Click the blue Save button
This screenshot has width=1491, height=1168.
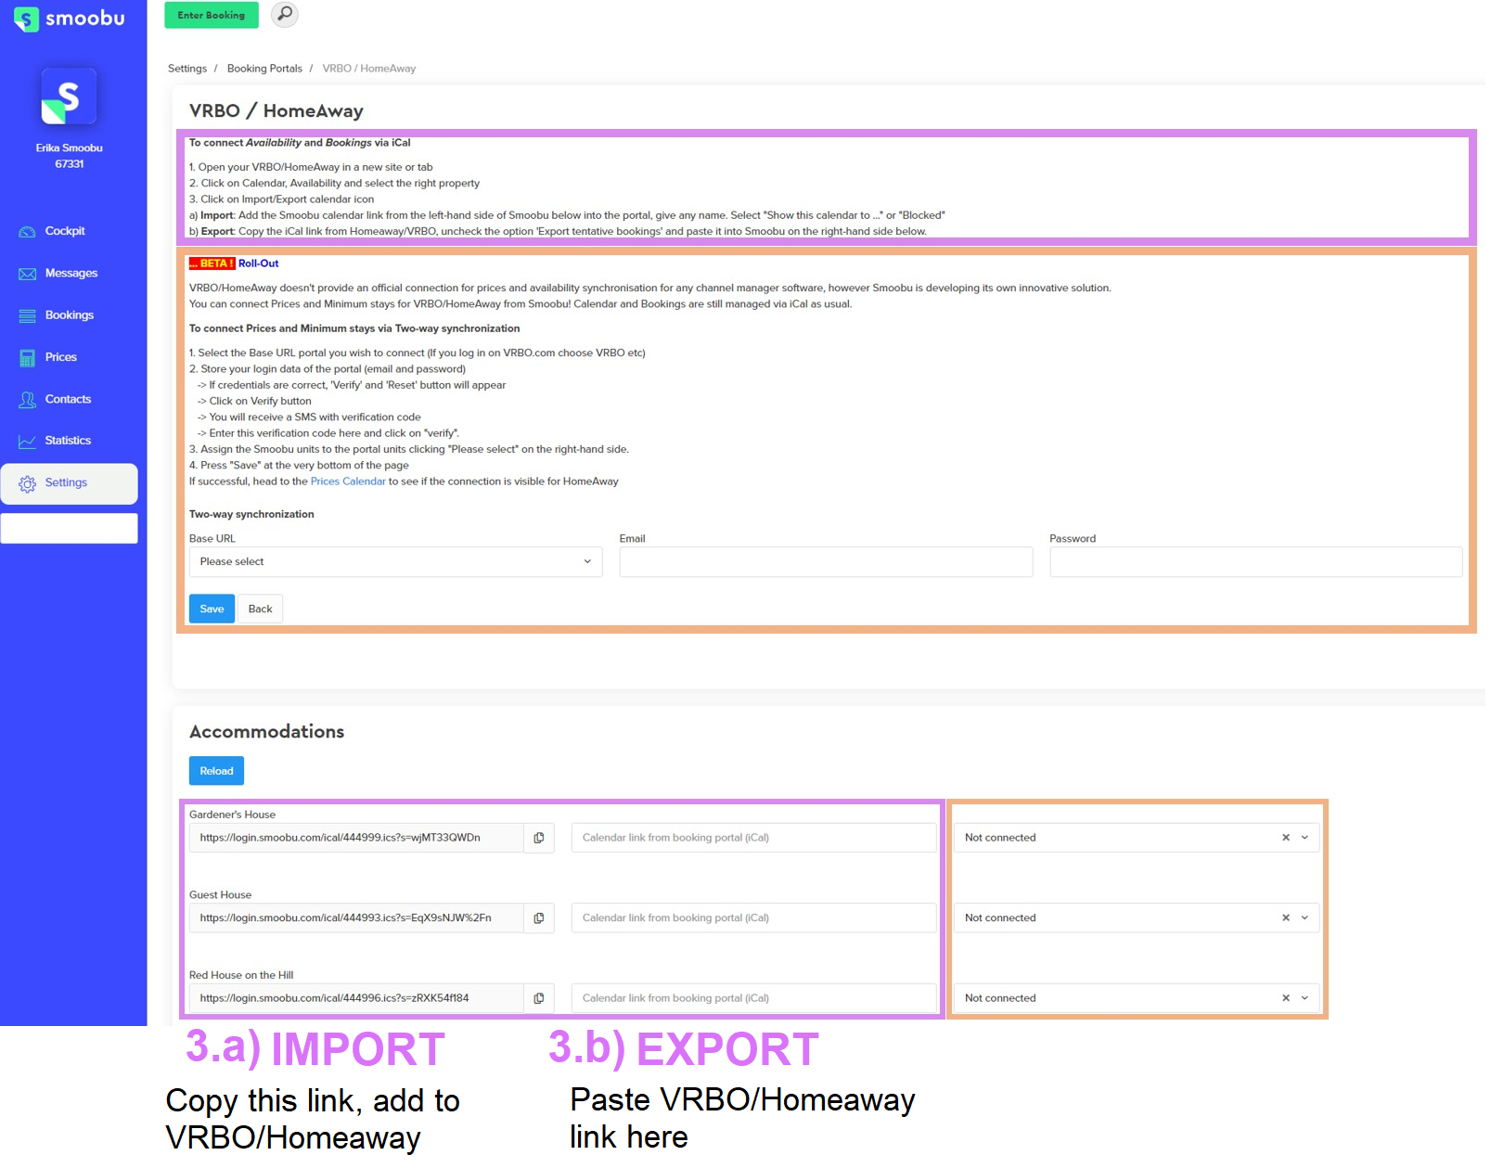point(212,610)
